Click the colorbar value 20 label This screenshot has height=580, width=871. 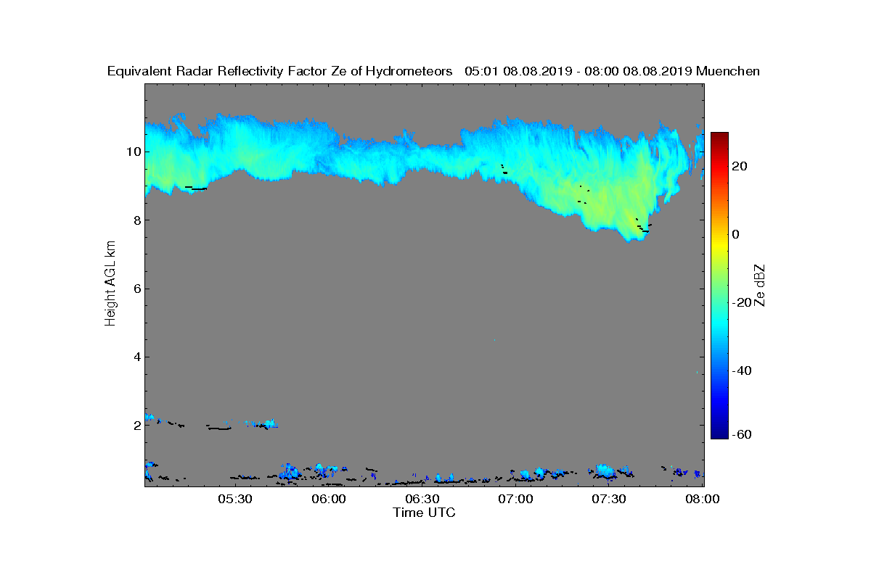point(740,166)
